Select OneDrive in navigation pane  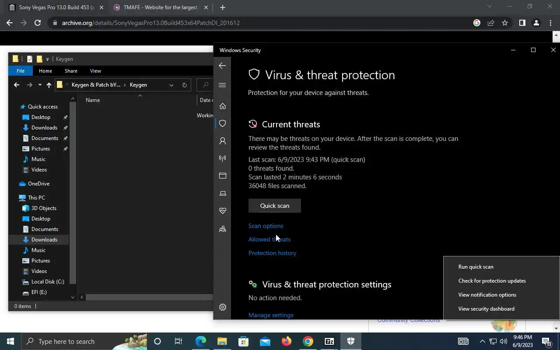coord(38,184)
